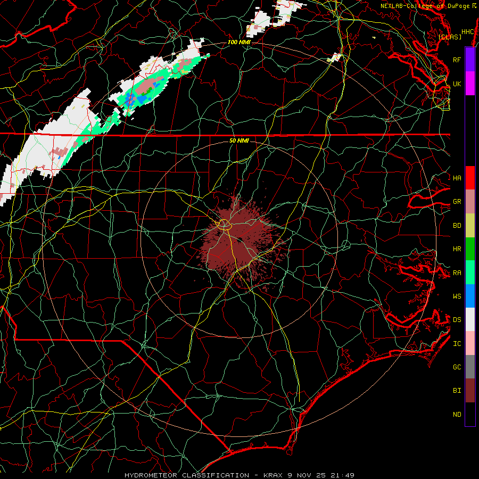Click the WS blue legend swatch
This screenshot has height=479, width=479.
(x=470, y=296)
